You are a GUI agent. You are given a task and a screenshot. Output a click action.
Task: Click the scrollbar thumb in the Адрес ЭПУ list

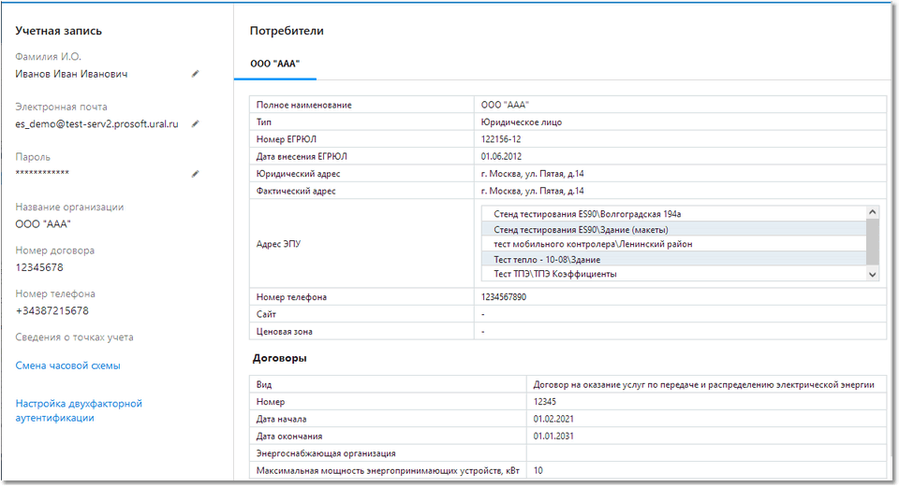tap(873, 241)
